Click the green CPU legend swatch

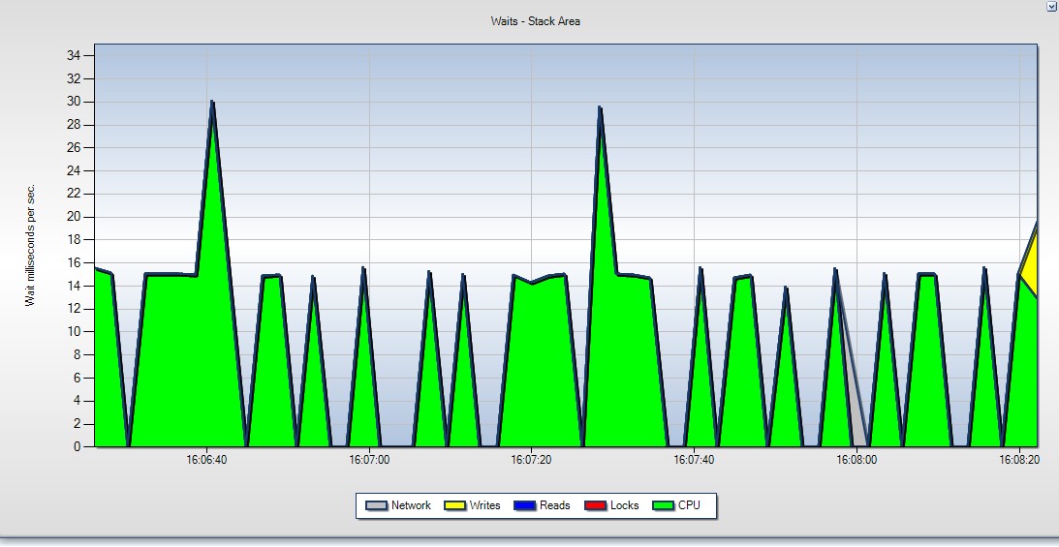click(x=664, y=505)
